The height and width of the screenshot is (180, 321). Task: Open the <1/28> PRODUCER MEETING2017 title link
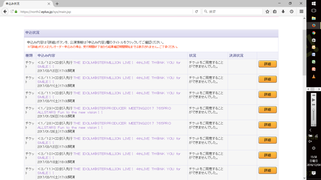pyautogui.click(x=104, y=125)
